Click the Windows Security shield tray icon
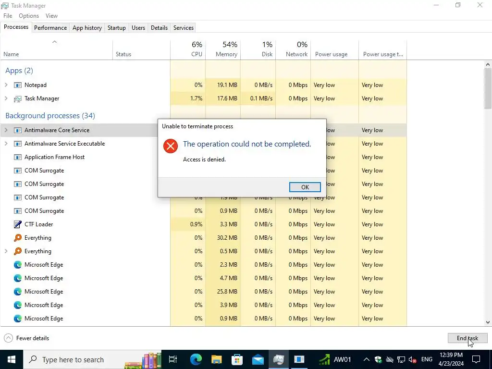This screenshot has width=492, height=369. point(378,359)
